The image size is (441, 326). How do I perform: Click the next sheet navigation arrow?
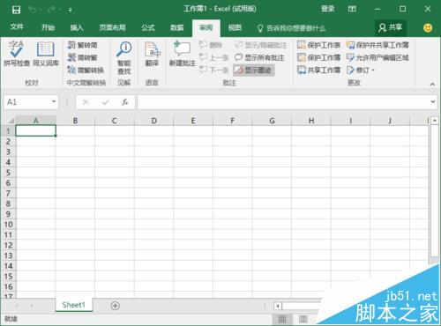click(32, 306)
